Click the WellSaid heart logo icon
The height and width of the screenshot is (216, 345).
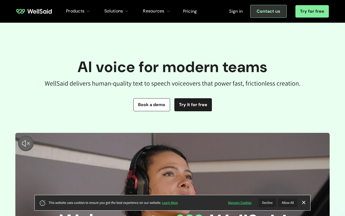[20, 11]
